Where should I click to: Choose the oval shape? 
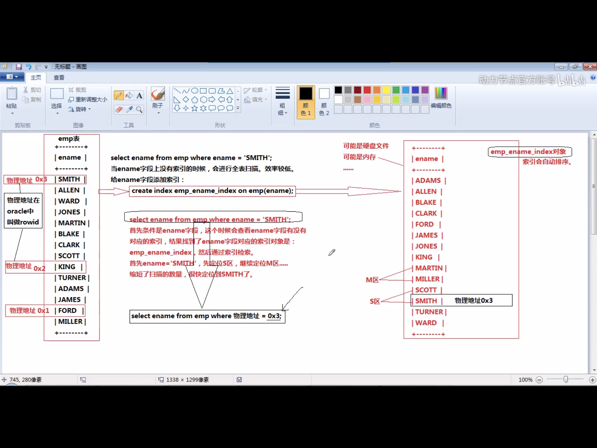point(195,91)
